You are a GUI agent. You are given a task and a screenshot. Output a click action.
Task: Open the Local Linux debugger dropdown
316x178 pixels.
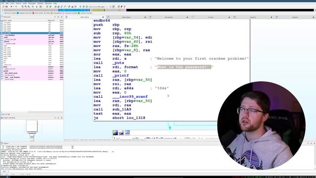point(98,6)
